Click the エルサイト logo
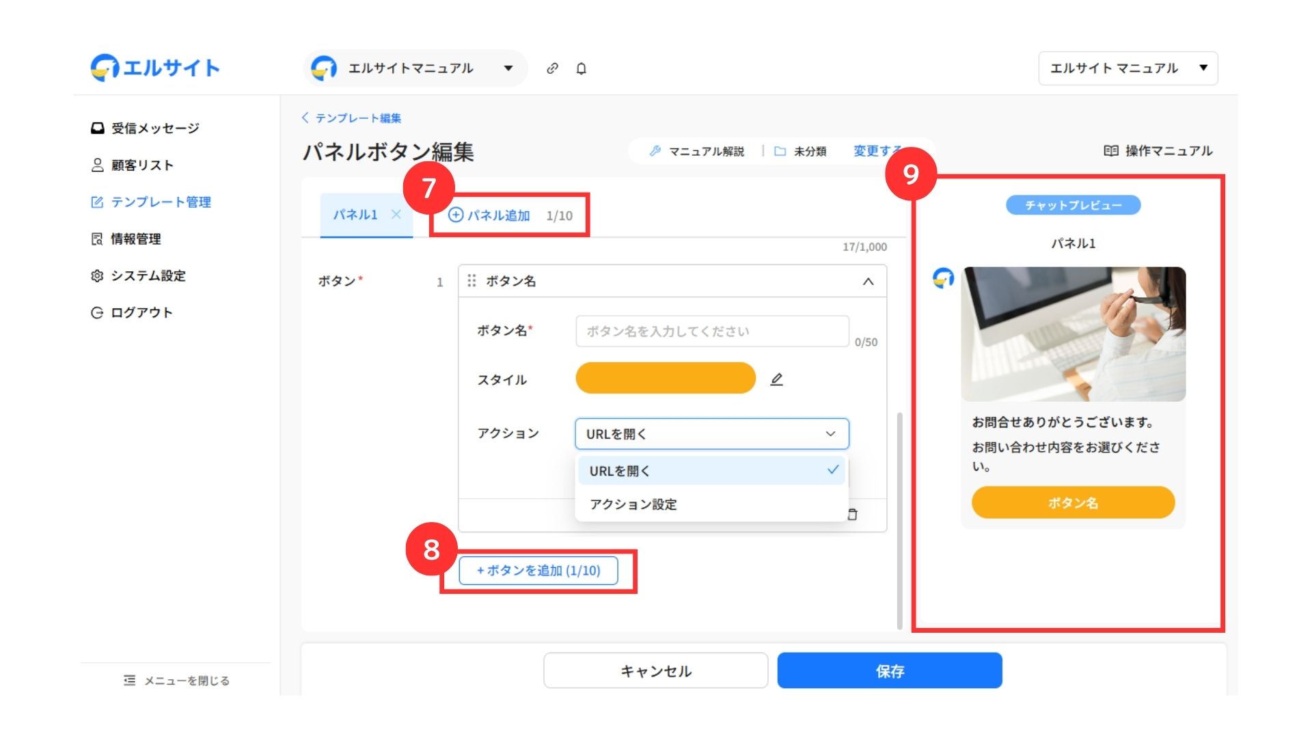 pyautogui.click(x=155, y=68)
